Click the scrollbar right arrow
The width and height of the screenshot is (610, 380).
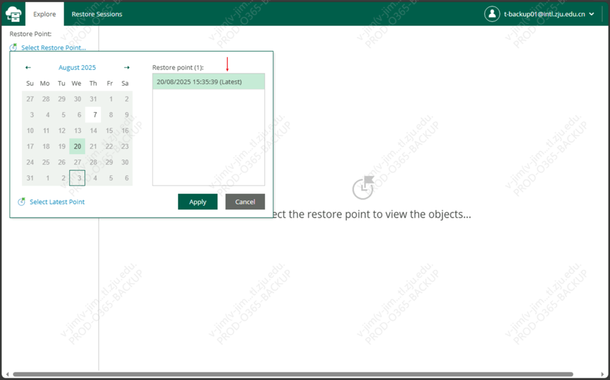click(x=602, y=375)
